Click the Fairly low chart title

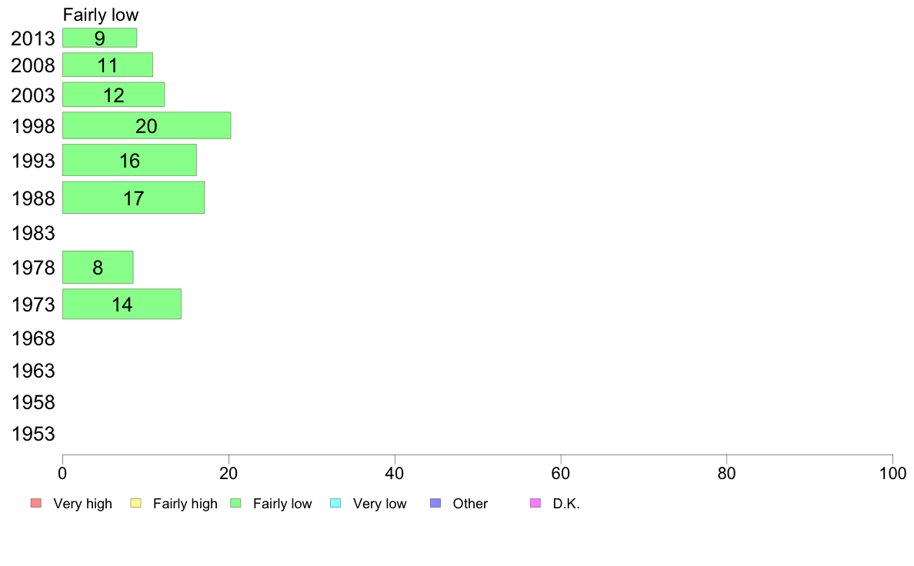tap(101, 15)
